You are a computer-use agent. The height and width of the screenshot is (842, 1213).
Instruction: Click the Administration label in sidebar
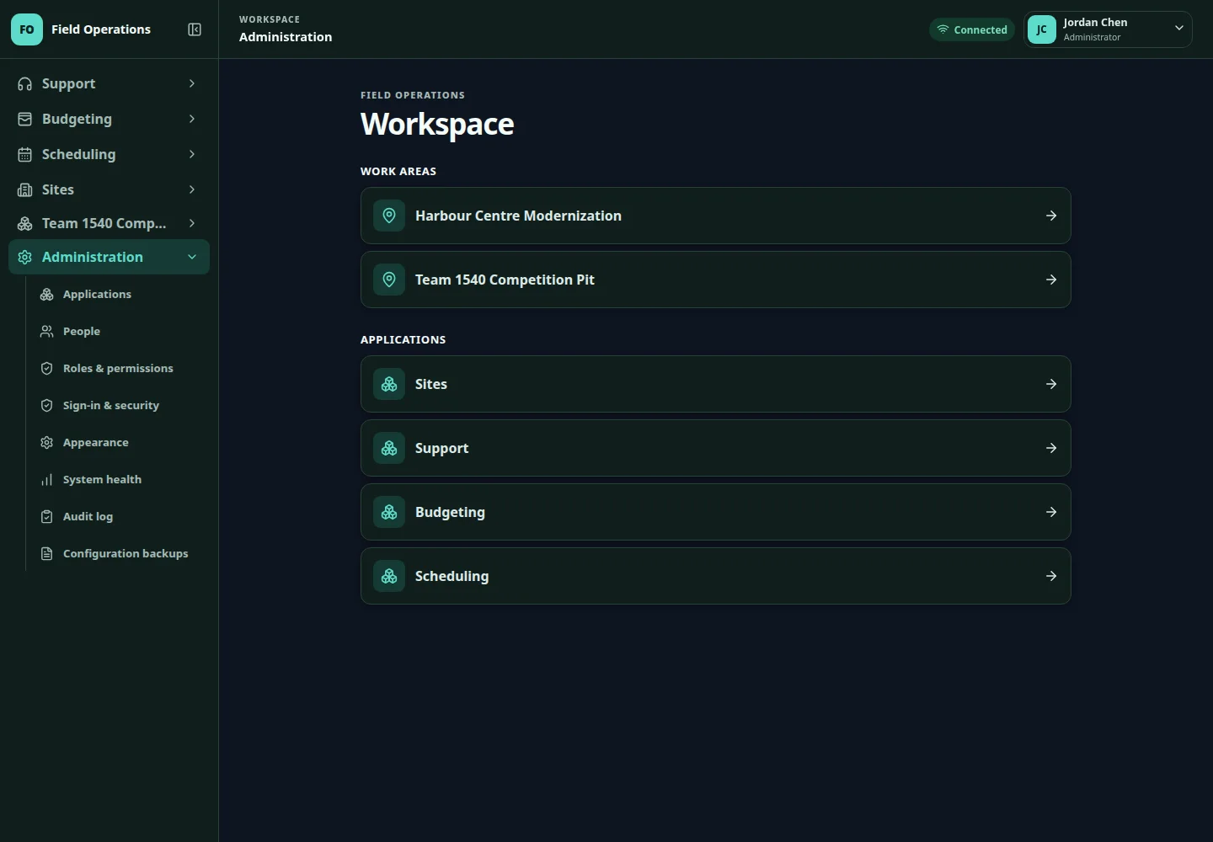[x=93, y=257]
